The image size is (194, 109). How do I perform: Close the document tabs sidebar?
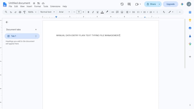(7, 22)
